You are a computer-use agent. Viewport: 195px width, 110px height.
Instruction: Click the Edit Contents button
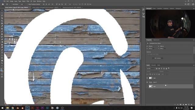click(x=158, y=58)
